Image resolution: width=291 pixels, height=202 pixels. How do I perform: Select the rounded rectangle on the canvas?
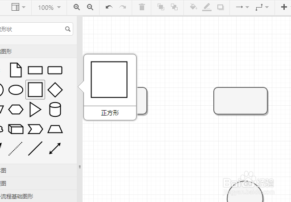(241, 101)
